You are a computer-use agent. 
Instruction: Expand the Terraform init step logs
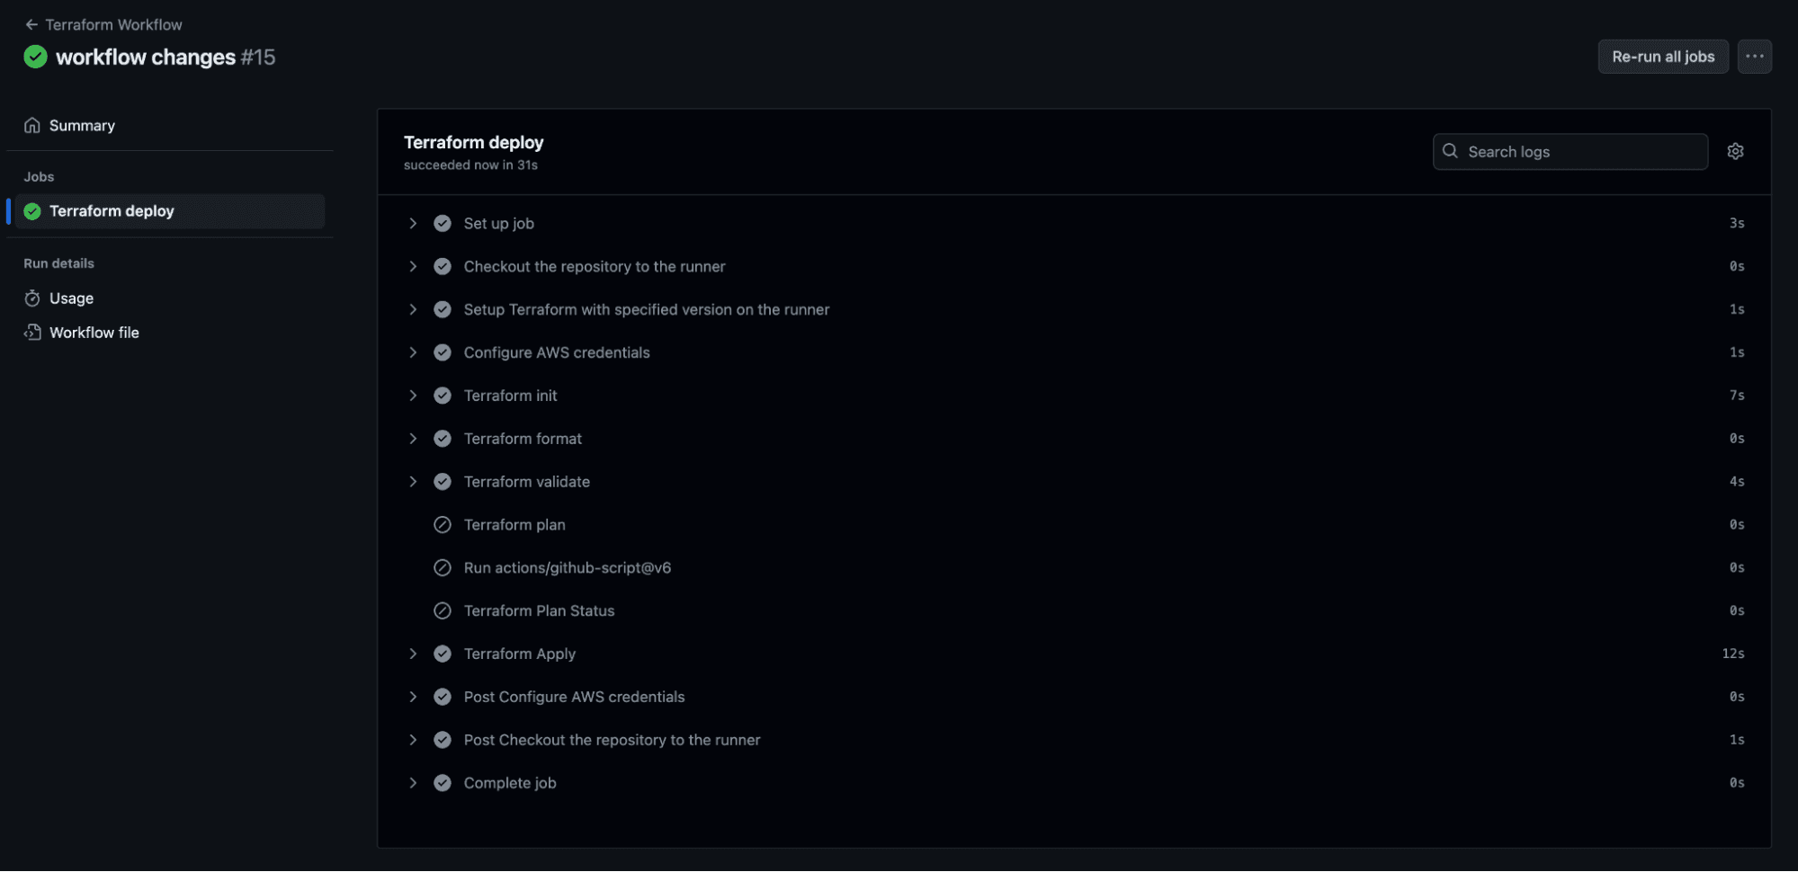[x=413, y=396]
